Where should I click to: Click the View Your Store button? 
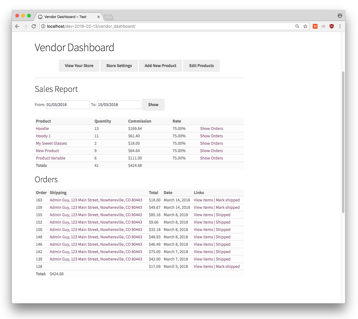pyautogui.click(x=79, y=66)
